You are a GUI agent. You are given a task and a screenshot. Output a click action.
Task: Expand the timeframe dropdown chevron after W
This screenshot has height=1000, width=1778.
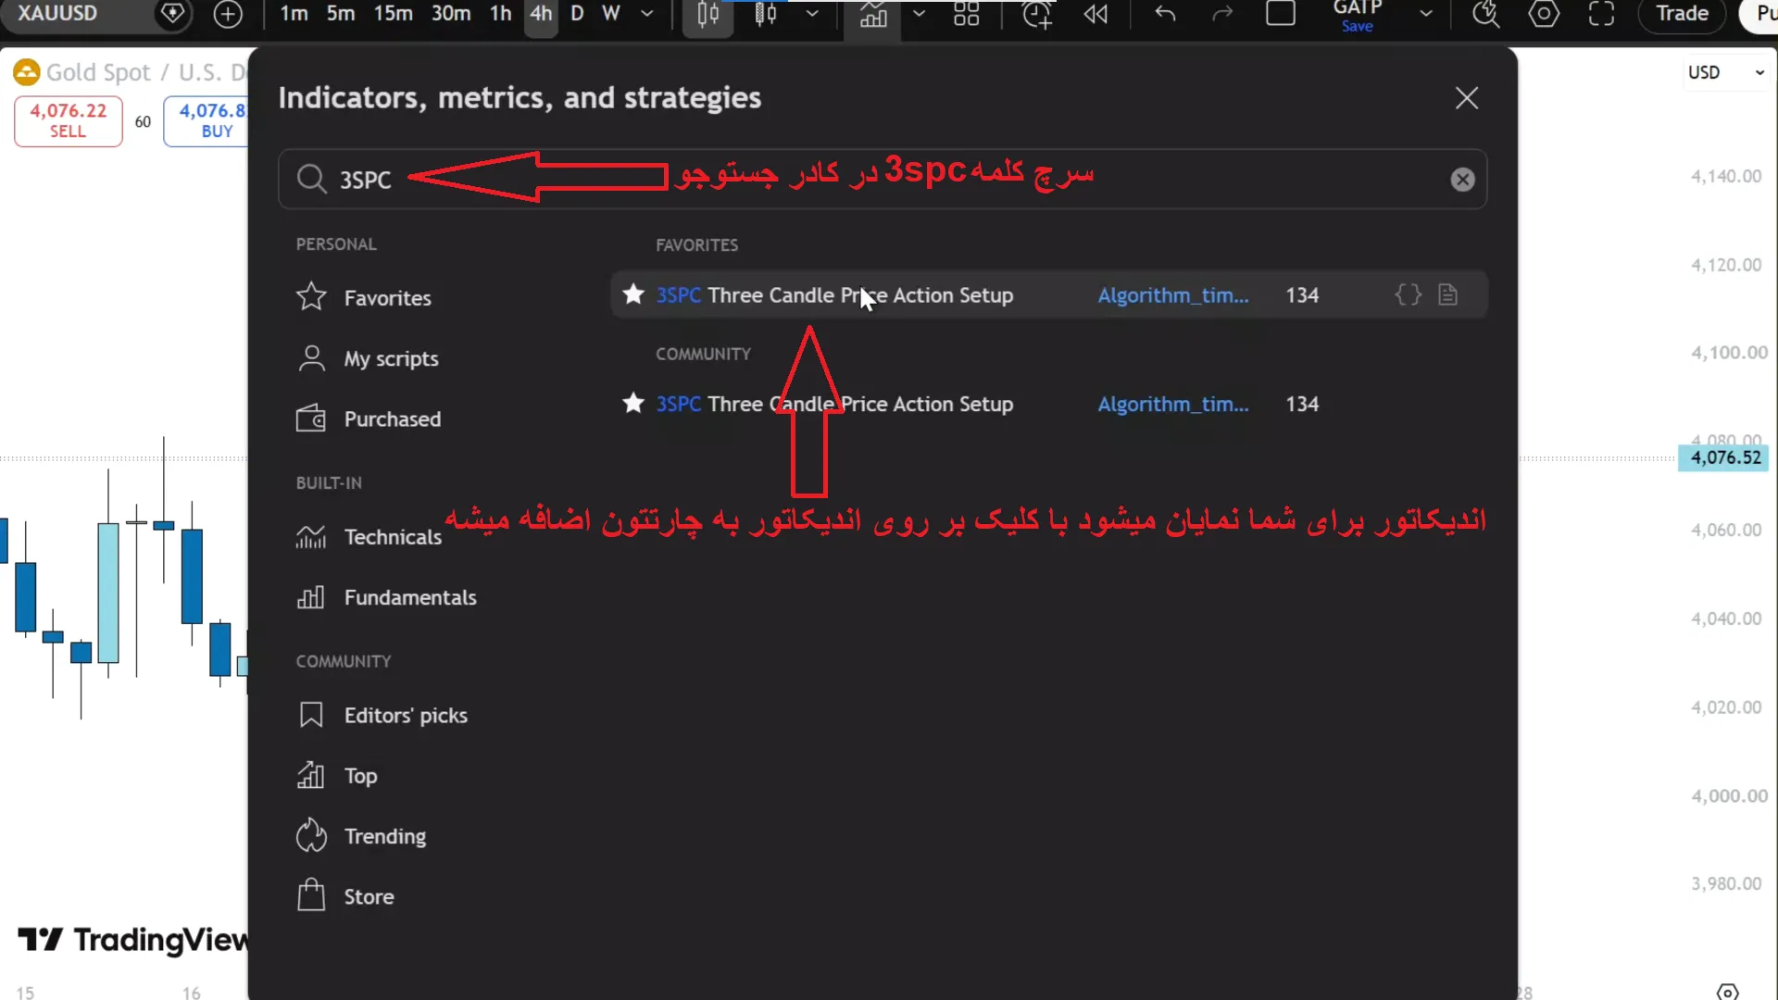click(647, 14)
